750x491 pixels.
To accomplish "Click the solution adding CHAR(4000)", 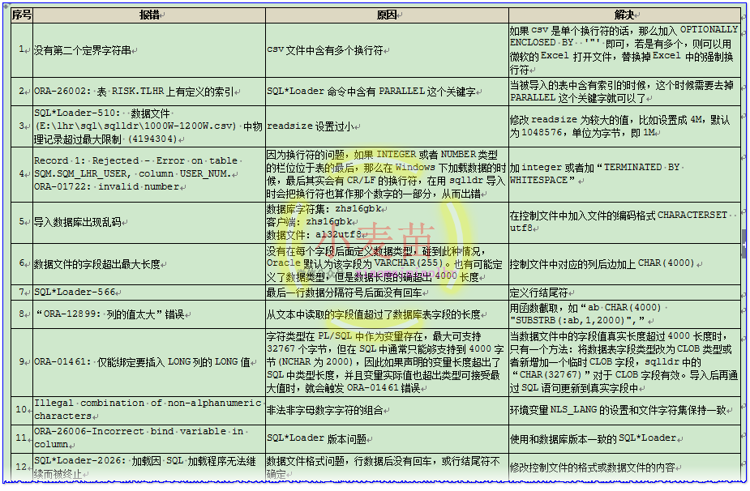I will coord(624,264).
